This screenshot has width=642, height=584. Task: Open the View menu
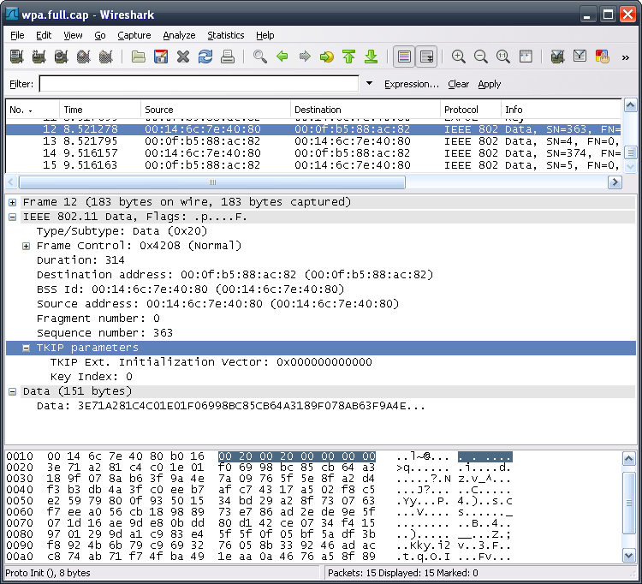(73, 35)
